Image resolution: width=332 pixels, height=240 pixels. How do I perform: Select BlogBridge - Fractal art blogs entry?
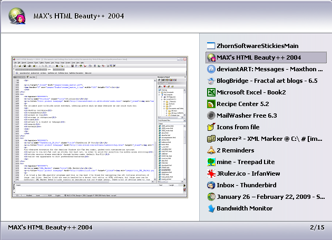[x=267, y=81]
